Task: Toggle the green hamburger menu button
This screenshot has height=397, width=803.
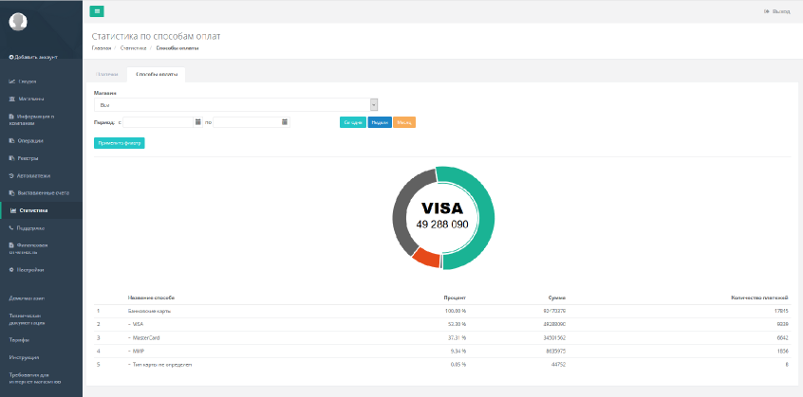Action: [x=97, y=11]
